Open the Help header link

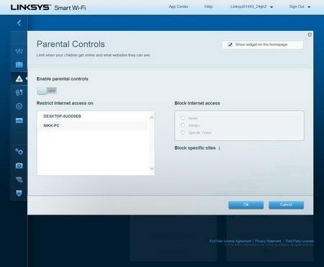click(208, 6)
